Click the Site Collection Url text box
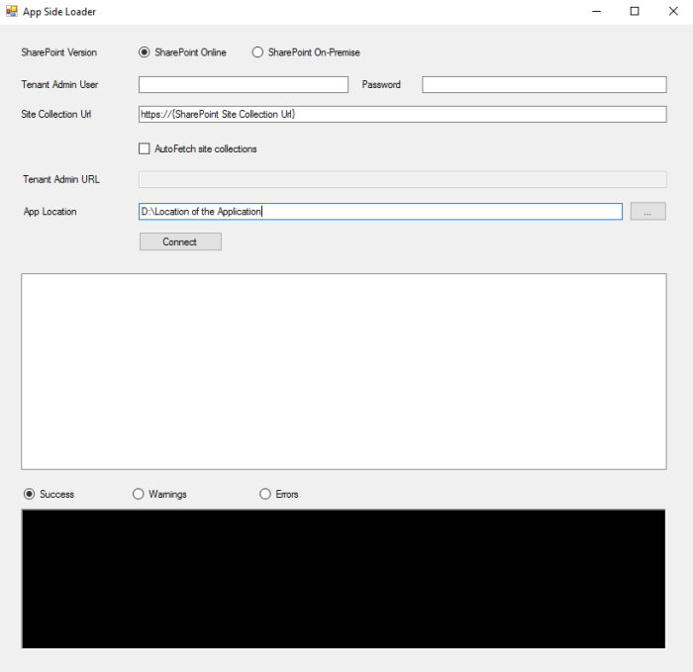Viewport: 693px width, 672px height. click(x=402, y=115)
